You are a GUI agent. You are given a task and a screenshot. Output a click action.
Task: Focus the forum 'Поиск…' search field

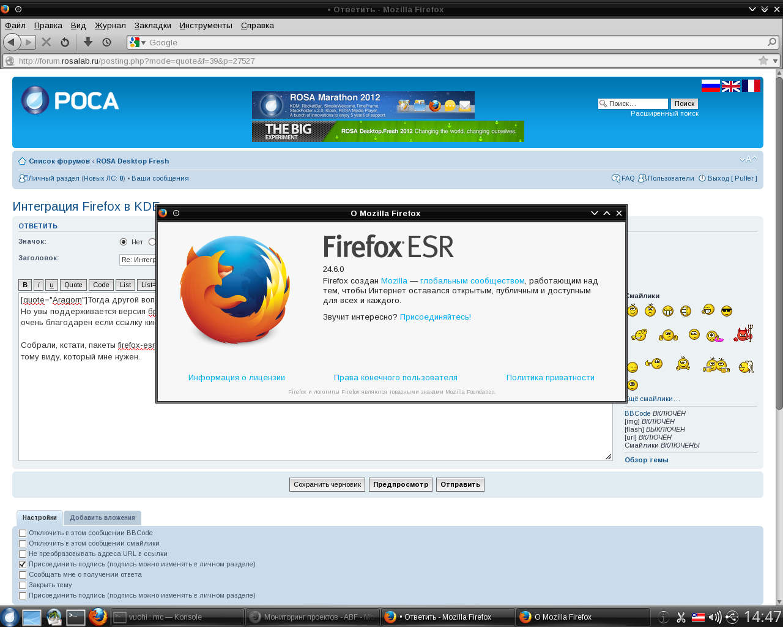pyautogui.click(x=633, y=103)
